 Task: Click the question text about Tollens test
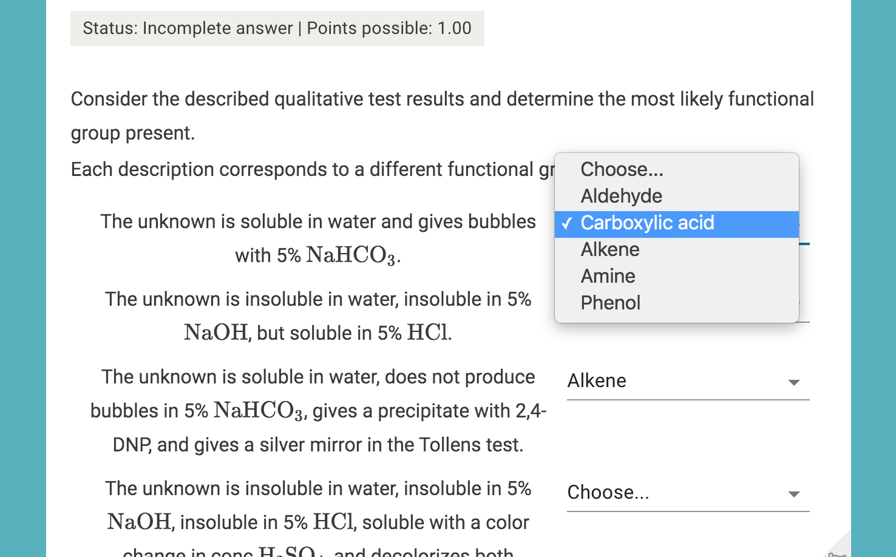(317, 410)
